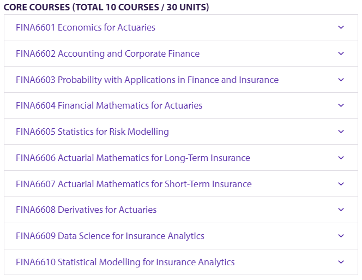Click chevron for FINA6603 Probability course
This screenshot has width=362, height=280.
[x=341, y=80]
